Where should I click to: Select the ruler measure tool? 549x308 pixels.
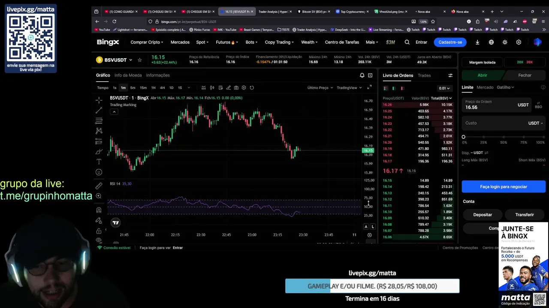pos(99,185)
